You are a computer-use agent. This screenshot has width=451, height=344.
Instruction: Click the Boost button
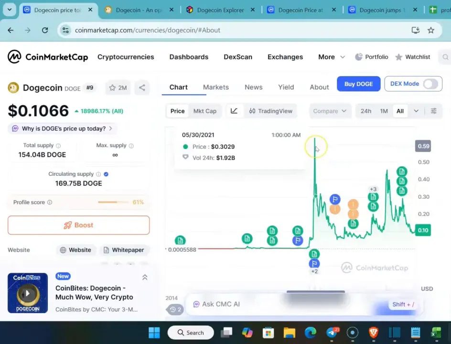click(78, 225)
